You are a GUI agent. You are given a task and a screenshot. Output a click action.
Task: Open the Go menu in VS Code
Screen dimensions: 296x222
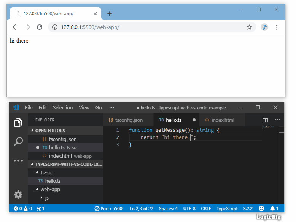point(99,107)
